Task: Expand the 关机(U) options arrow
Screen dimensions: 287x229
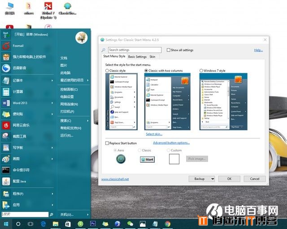Action: coord(88,215)
